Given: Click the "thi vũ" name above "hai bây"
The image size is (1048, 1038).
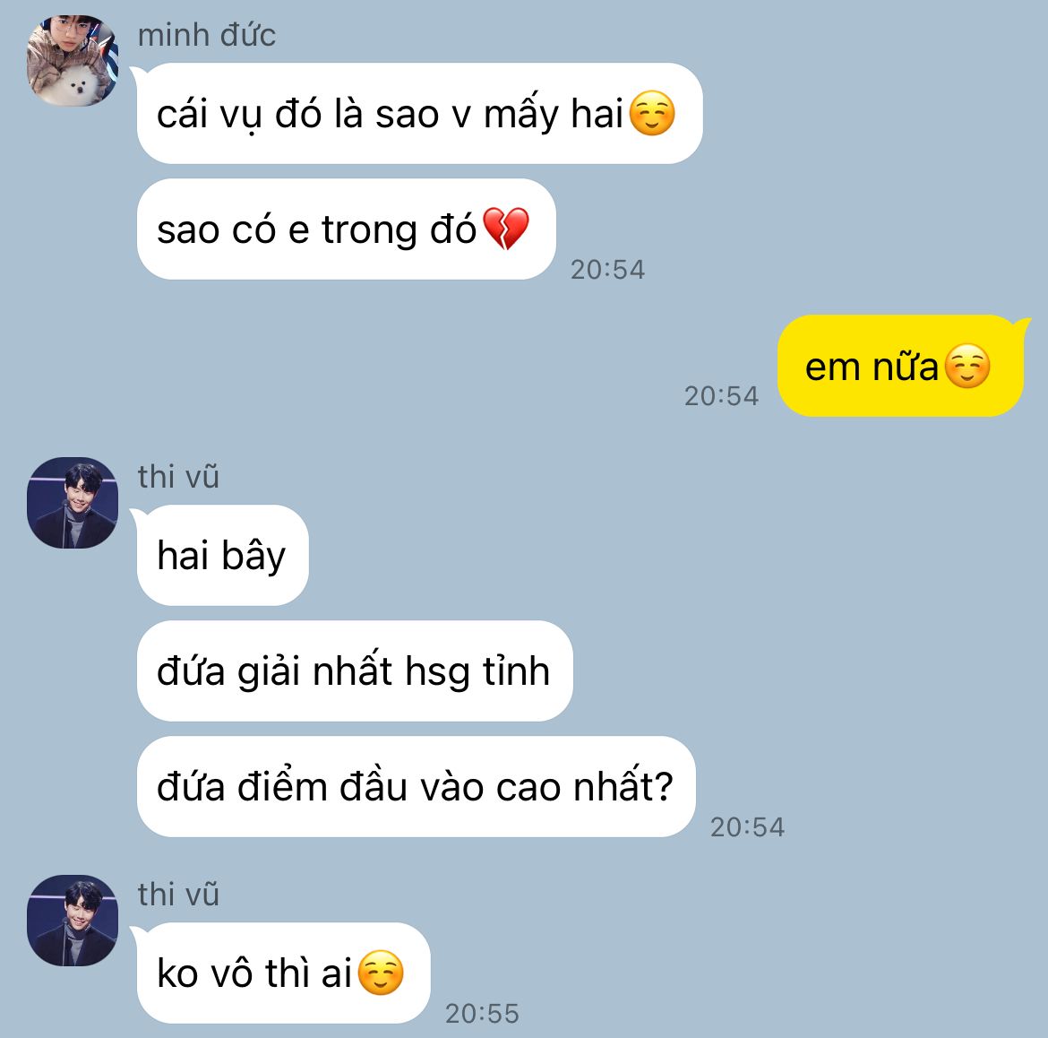Looking at the screenshot, I should click(178, 477).
